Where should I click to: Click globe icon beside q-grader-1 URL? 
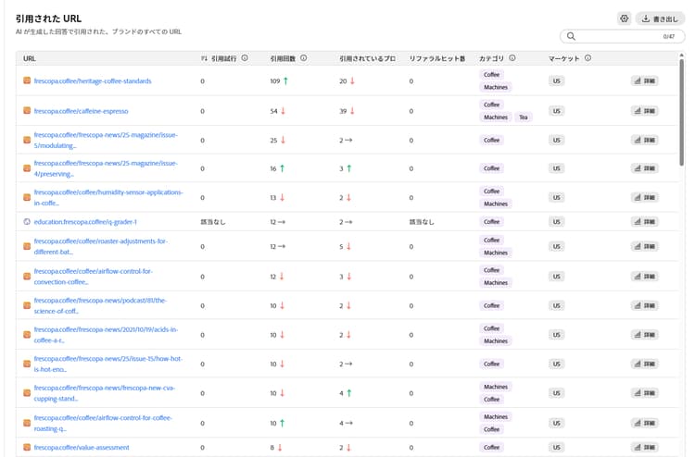(27, 222)
